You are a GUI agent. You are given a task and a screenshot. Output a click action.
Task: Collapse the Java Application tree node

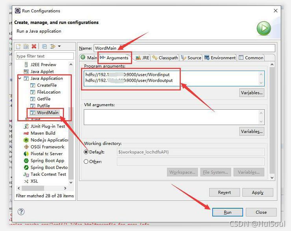[x=20, y=79]
